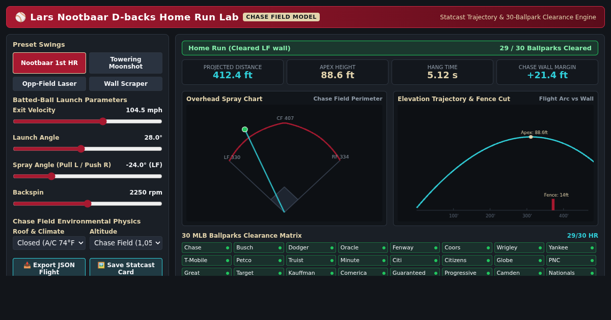Select the Coors ballpark cell
The height and width of the screenshot is (320, 611).
(467, 248)
